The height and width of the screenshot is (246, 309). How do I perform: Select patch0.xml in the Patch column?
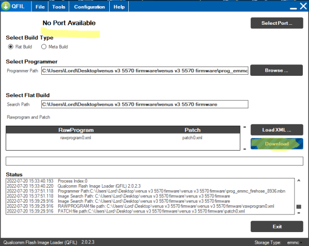point(192,138)
